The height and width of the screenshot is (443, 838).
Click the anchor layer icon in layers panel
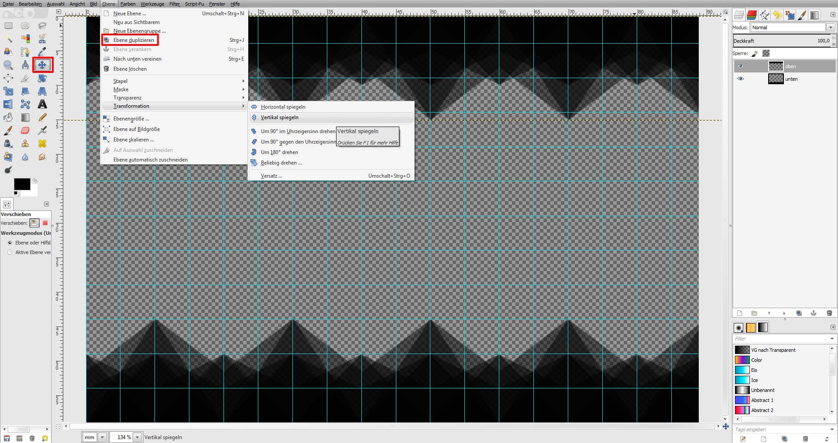(814, 313)
